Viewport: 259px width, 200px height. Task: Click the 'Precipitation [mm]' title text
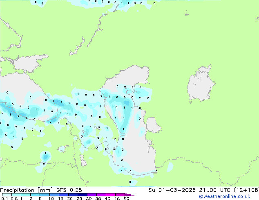point(26,190)
